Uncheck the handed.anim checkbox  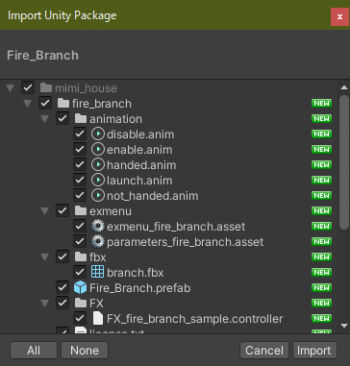(80, 165)
